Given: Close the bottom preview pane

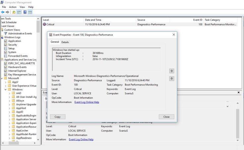Looking at the screenshot, I should coord(239,92).
